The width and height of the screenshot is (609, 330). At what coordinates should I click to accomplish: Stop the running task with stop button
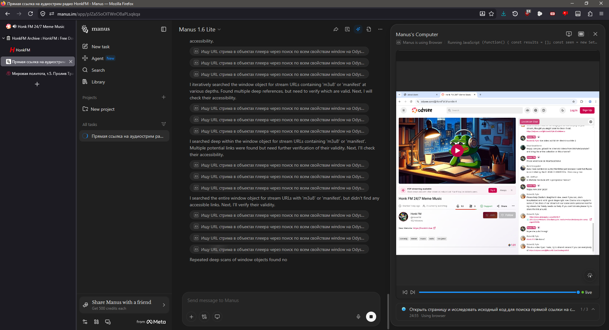pyautogui.click(x=371, y=317)
